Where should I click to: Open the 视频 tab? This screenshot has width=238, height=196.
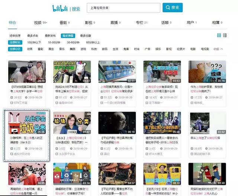coord(41,23)
